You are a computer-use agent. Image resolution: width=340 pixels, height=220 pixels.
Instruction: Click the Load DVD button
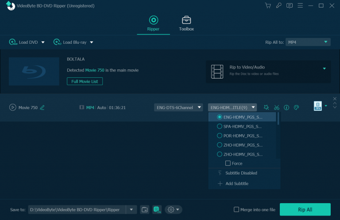pos(23,42)
